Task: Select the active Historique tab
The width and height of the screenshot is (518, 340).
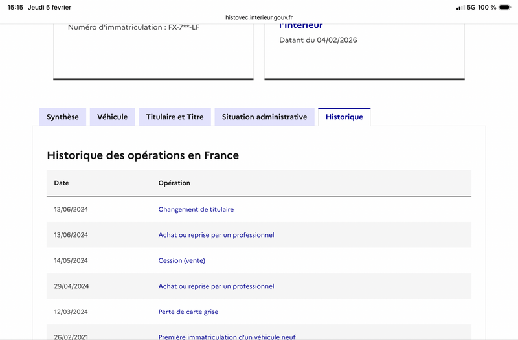Action: (x=344, y=117)
